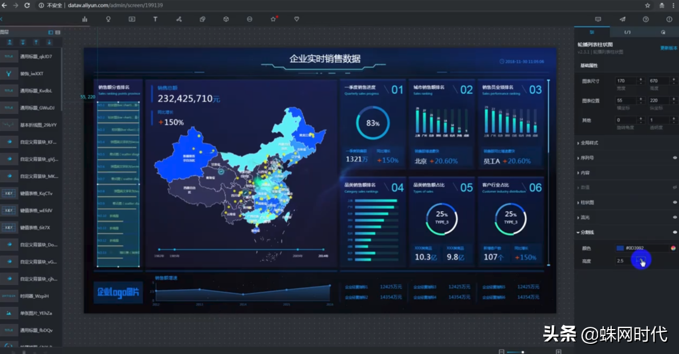
Task: Switch to the interaction (third) settings tab
Action: 663,32
